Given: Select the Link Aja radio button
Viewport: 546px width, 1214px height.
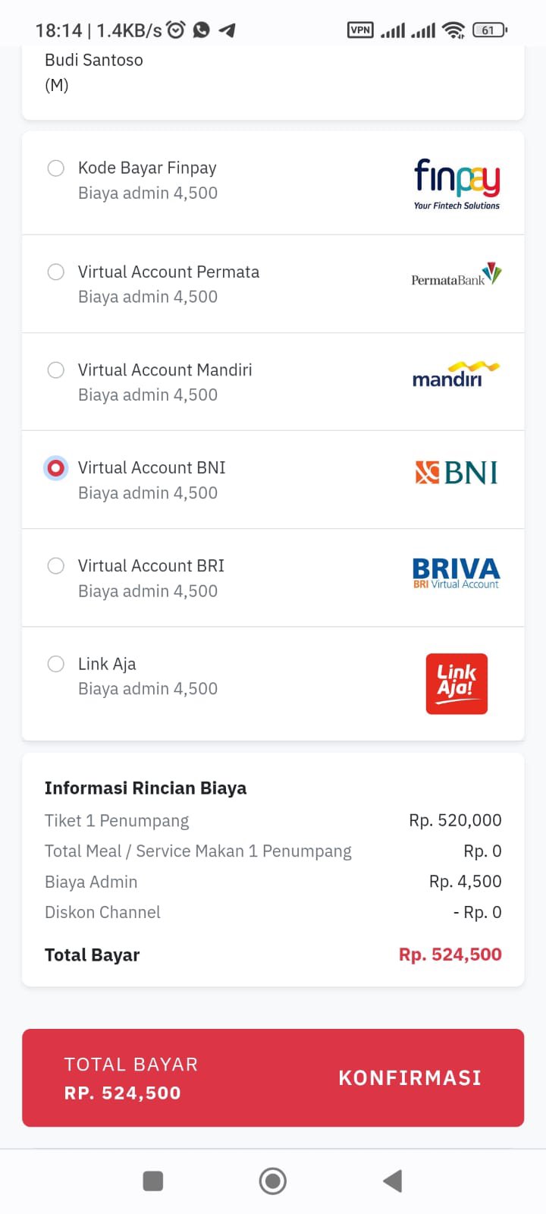Looking at the screenshot, I should [x=56, y=664].
